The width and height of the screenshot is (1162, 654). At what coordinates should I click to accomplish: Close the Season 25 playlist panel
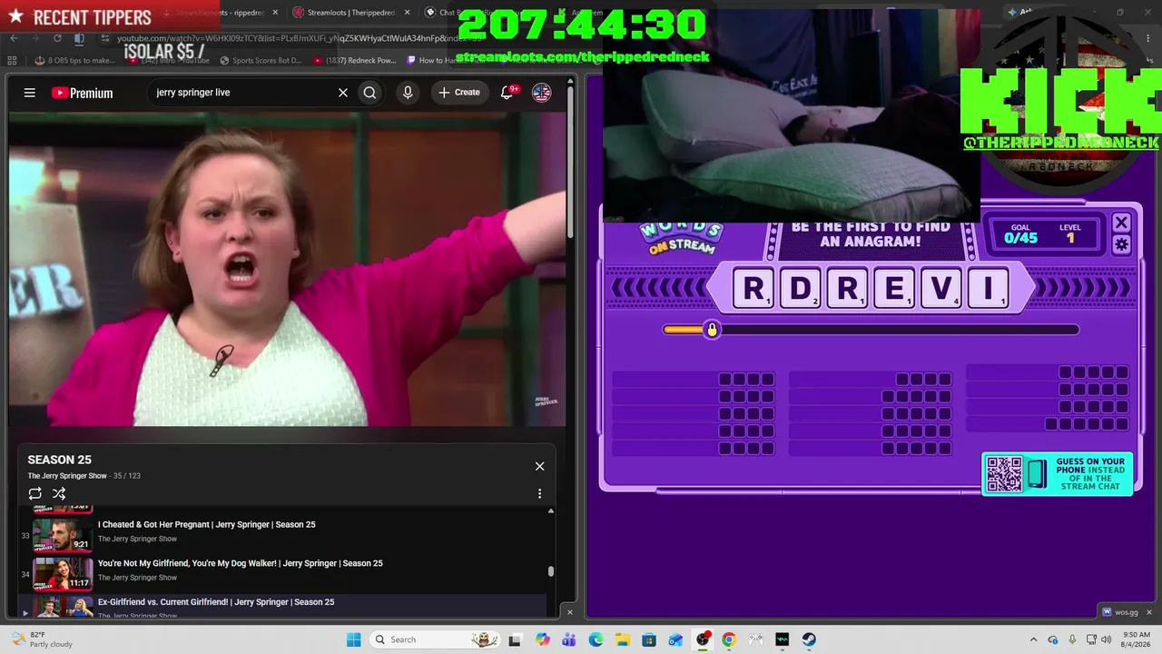[x=539, y=466]
